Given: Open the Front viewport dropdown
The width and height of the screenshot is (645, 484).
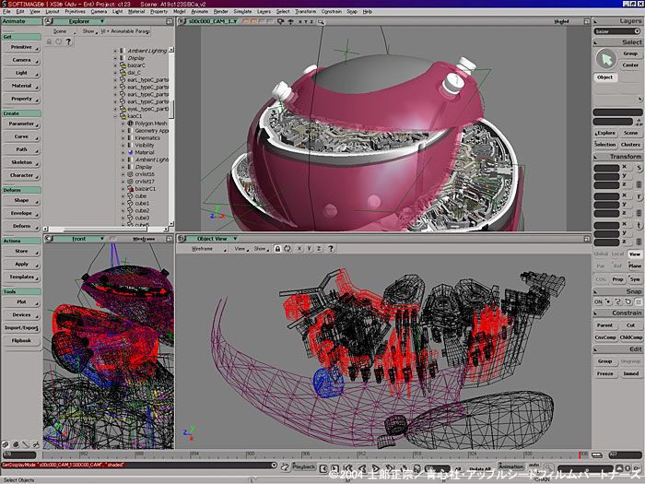Looking at the screenshot, I should point(79,239).
